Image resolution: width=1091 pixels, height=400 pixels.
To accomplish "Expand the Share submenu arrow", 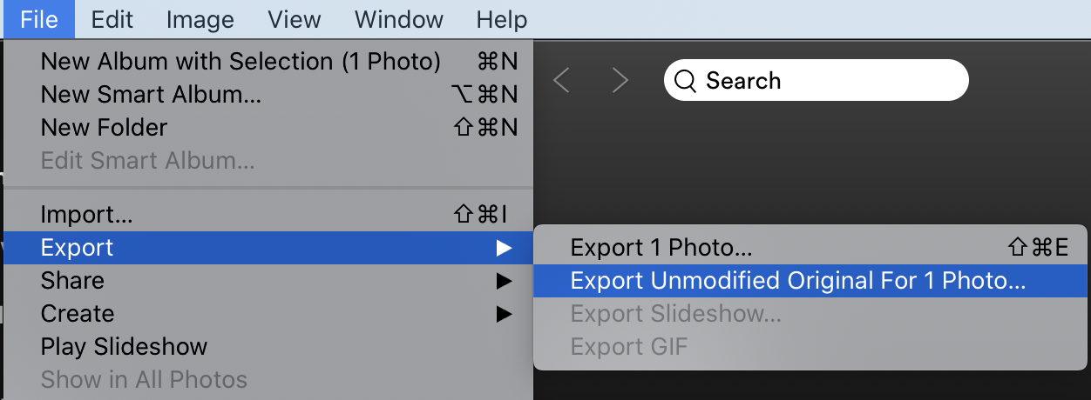I will coord(504,281).
